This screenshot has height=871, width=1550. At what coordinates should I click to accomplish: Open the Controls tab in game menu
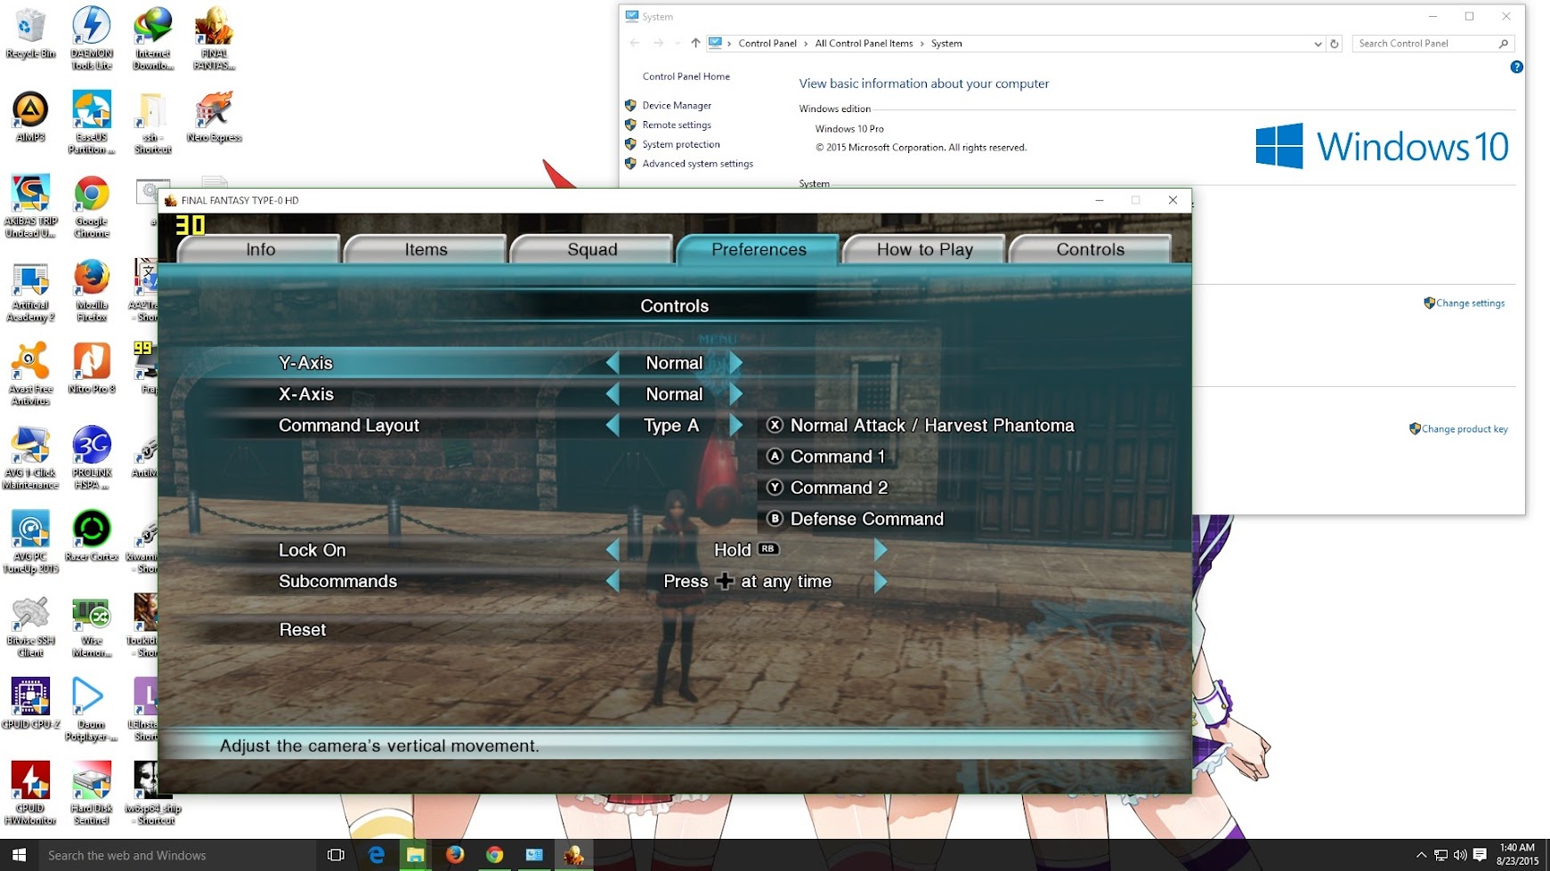(1090, 249)
